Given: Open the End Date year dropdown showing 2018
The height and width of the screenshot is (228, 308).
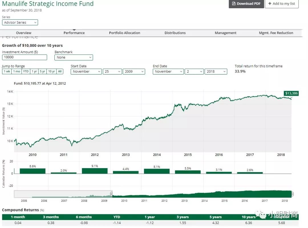Looking at the screenshot, I should click(x=216, y=72).
